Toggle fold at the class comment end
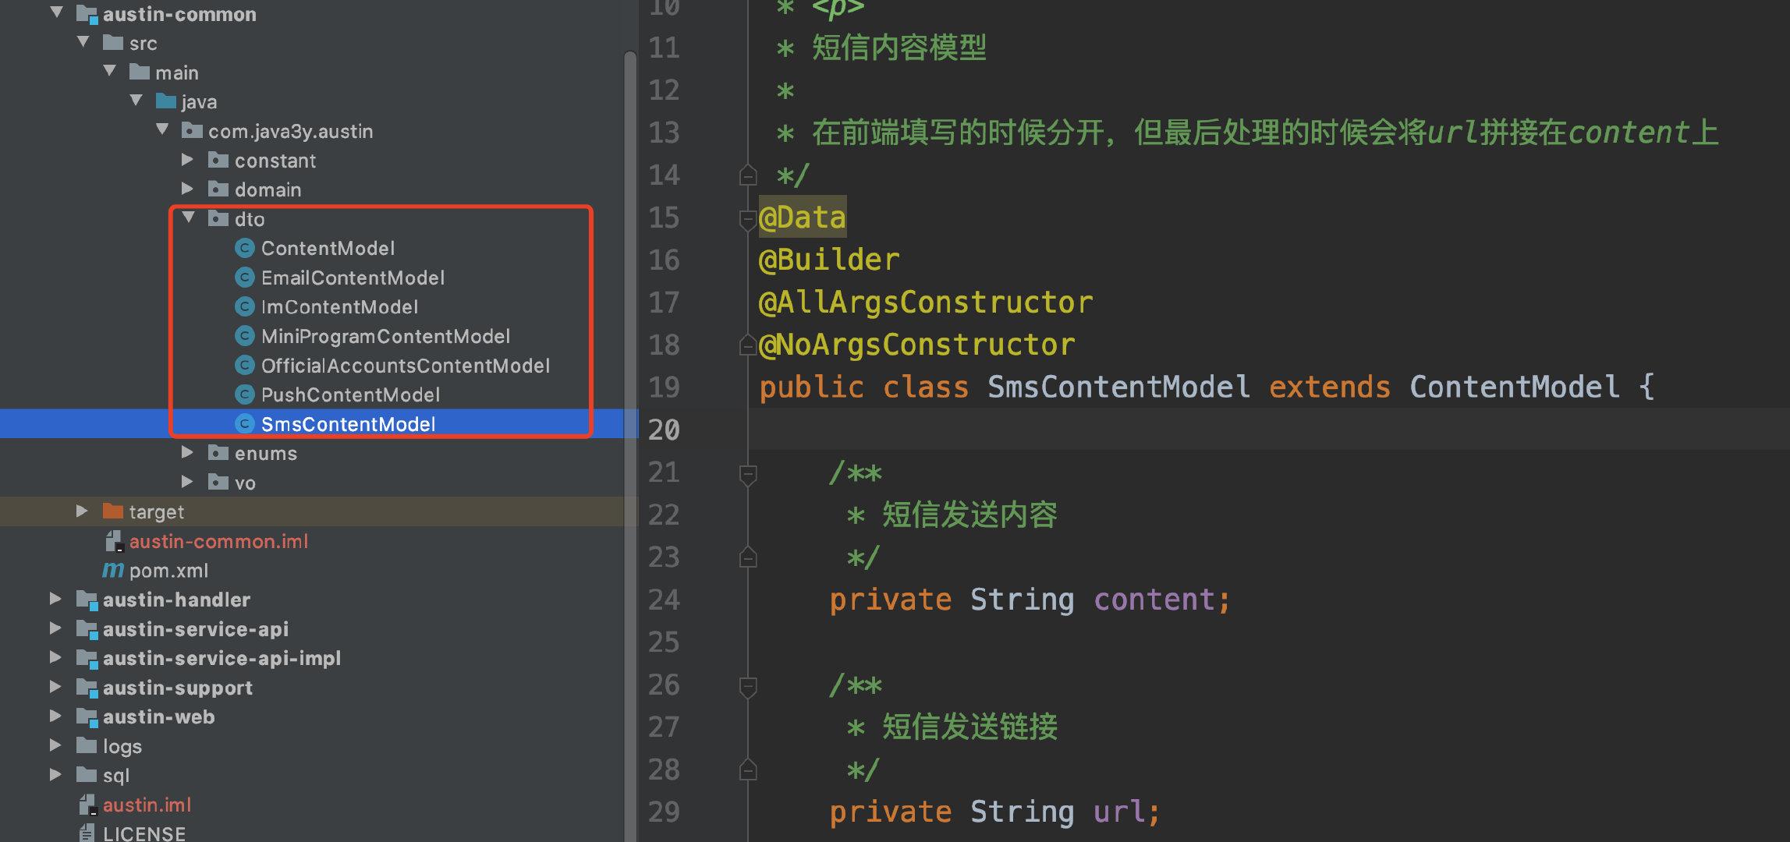 [x=748, y=175]
